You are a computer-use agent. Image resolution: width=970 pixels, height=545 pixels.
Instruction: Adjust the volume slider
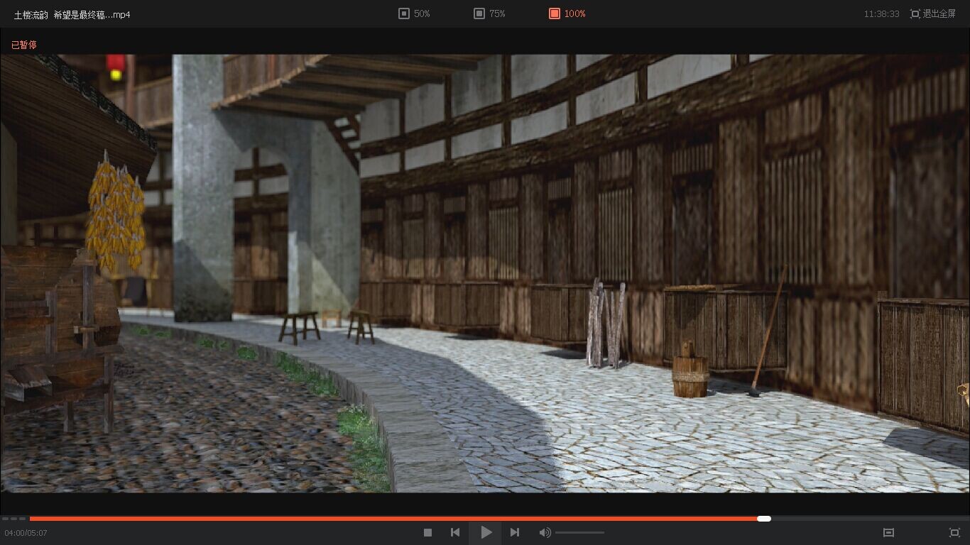pyautogui.click(x=579, y=532)
